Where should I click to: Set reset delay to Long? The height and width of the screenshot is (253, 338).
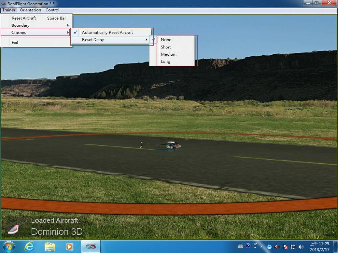tap(172, 61)
